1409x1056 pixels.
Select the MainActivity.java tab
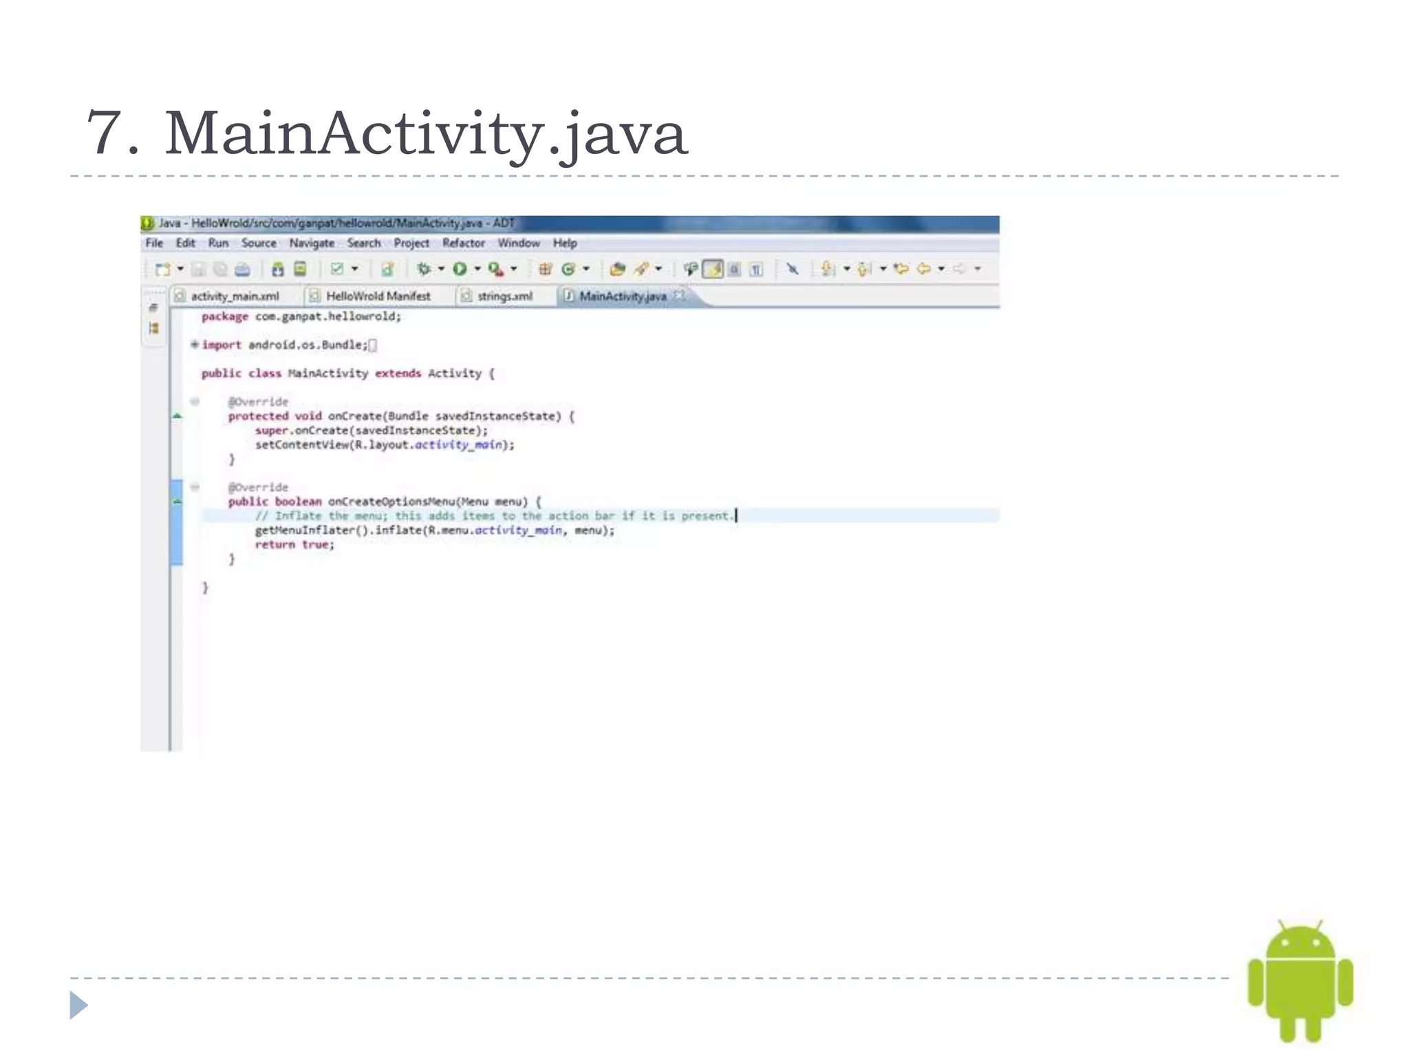[x=623, y=296]
